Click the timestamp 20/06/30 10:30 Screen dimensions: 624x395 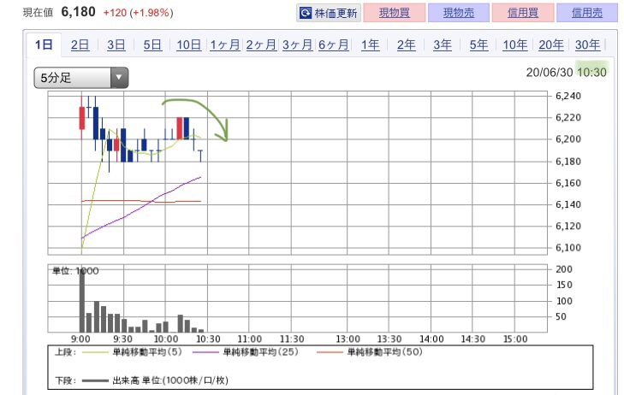(567, 73)
